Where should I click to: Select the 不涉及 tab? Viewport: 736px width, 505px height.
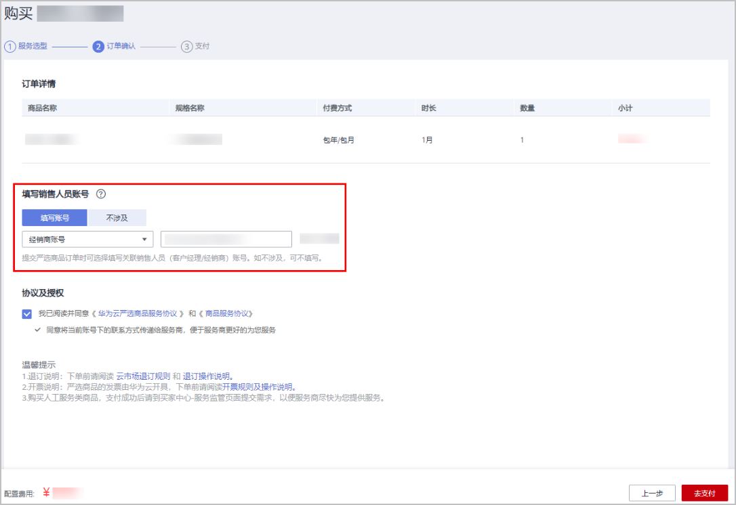[117, 218]
